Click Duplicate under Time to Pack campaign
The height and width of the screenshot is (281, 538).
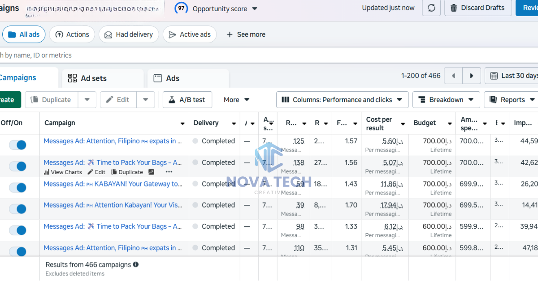click(127, 172)
